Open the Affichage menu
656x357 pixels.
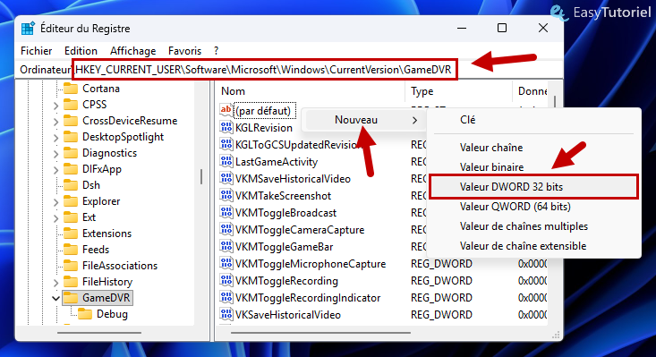point(132,51)
